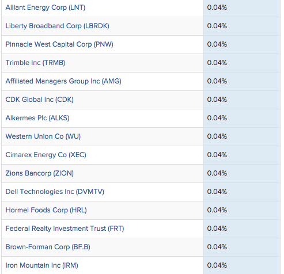Viewport: 284px width, 274px height.
Task: Open Dell Technologies Inc (DVMTV) link
Action: click(55, 192)
